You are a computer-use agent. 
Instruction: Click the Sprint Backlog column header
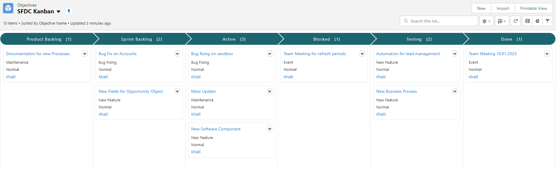click(141, 39)
